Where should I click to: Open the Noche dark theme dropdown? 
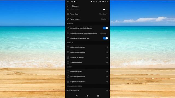click(104, 19)
